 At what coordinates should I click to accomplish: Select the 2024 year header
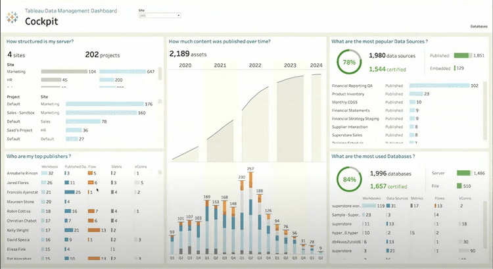[316, 65]
